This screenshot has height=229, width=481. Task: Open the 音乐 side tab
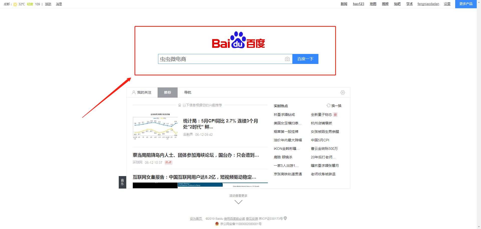(123, 182)
